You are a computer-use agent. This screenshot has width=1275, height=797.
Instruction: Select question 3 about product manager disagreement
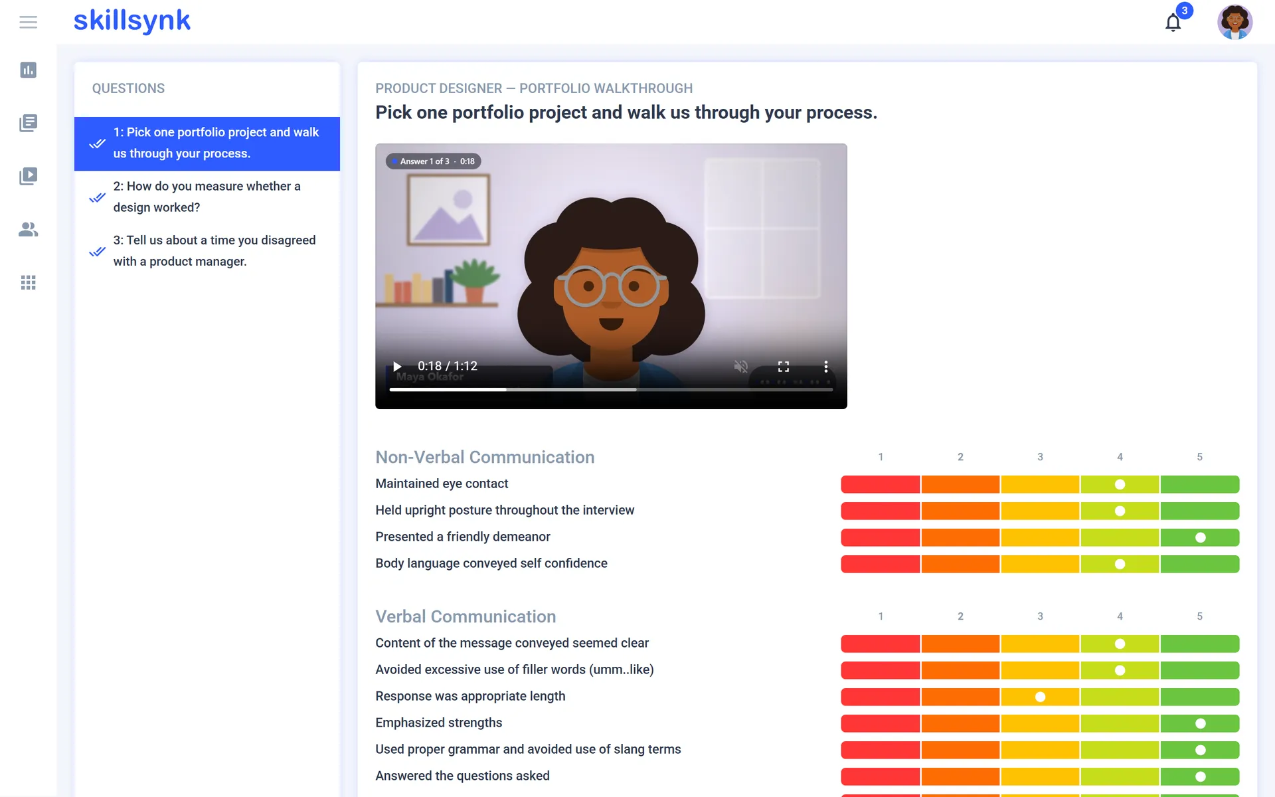[x=207, y=251]
